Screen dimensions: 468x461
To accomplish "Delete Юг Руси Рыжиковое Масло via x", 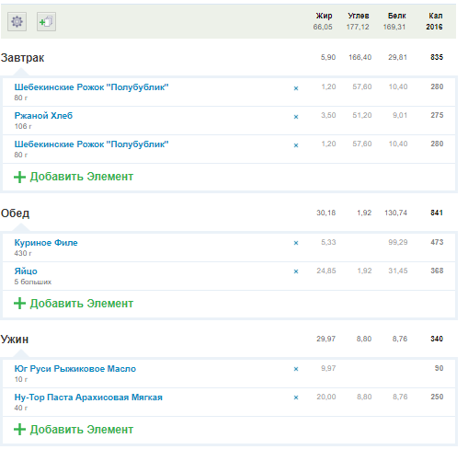I will coord(296,369).
